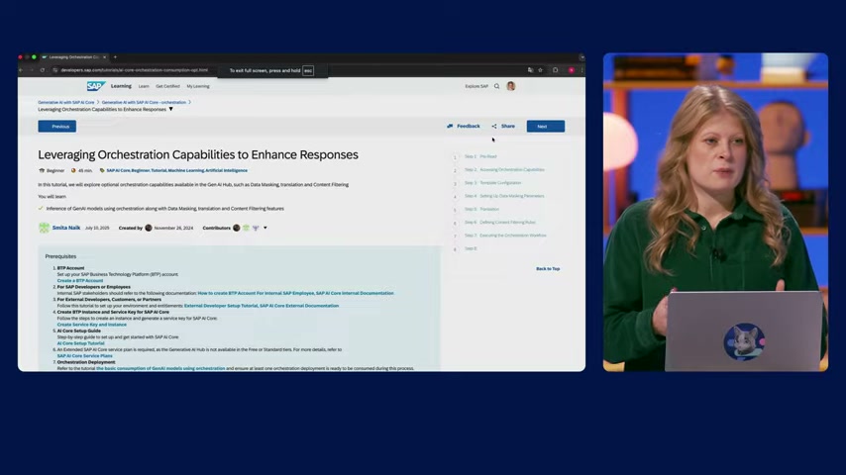Open the search magnifier in SAP header
The height and width of the screenshot is (475, 846).
point(497,86)
